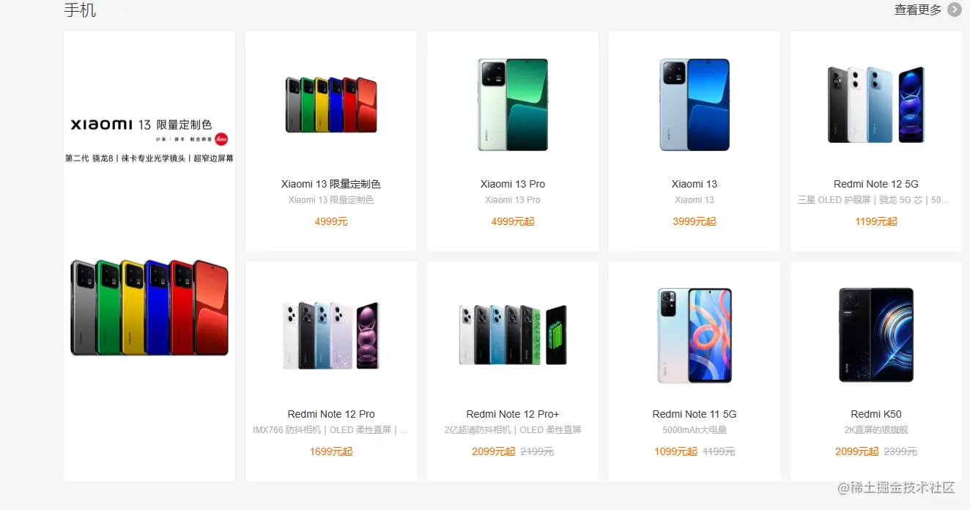Click the 手机 section heading
The width and height of the screenshot is (970, 510).
80,10
